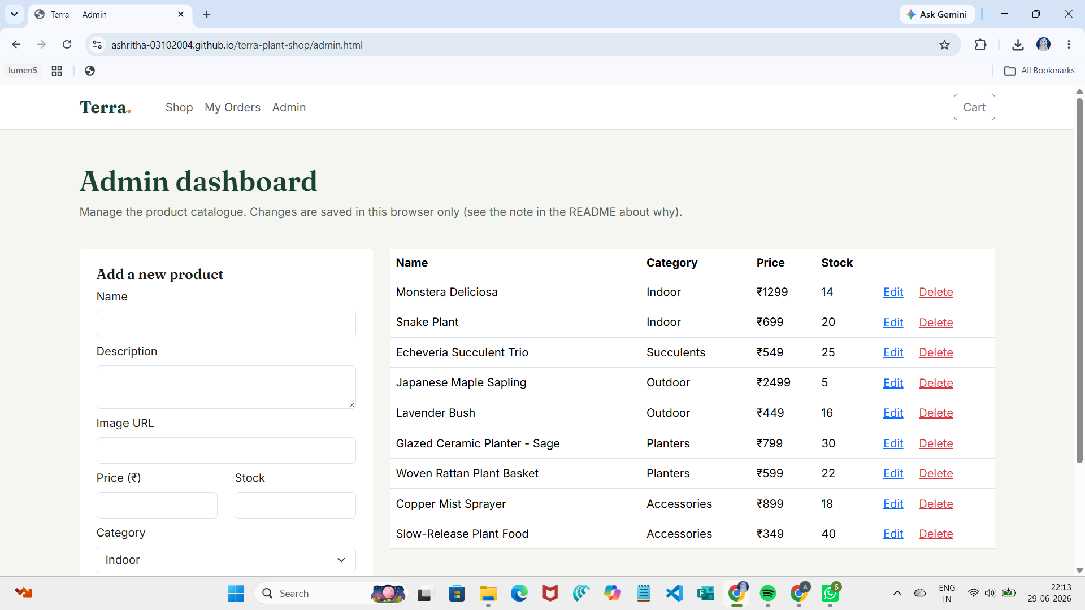Open the apps grid bookmark icon
The width and height of the screenshot is (1085, 610).
pyautogui.click(x=57, y=71)
